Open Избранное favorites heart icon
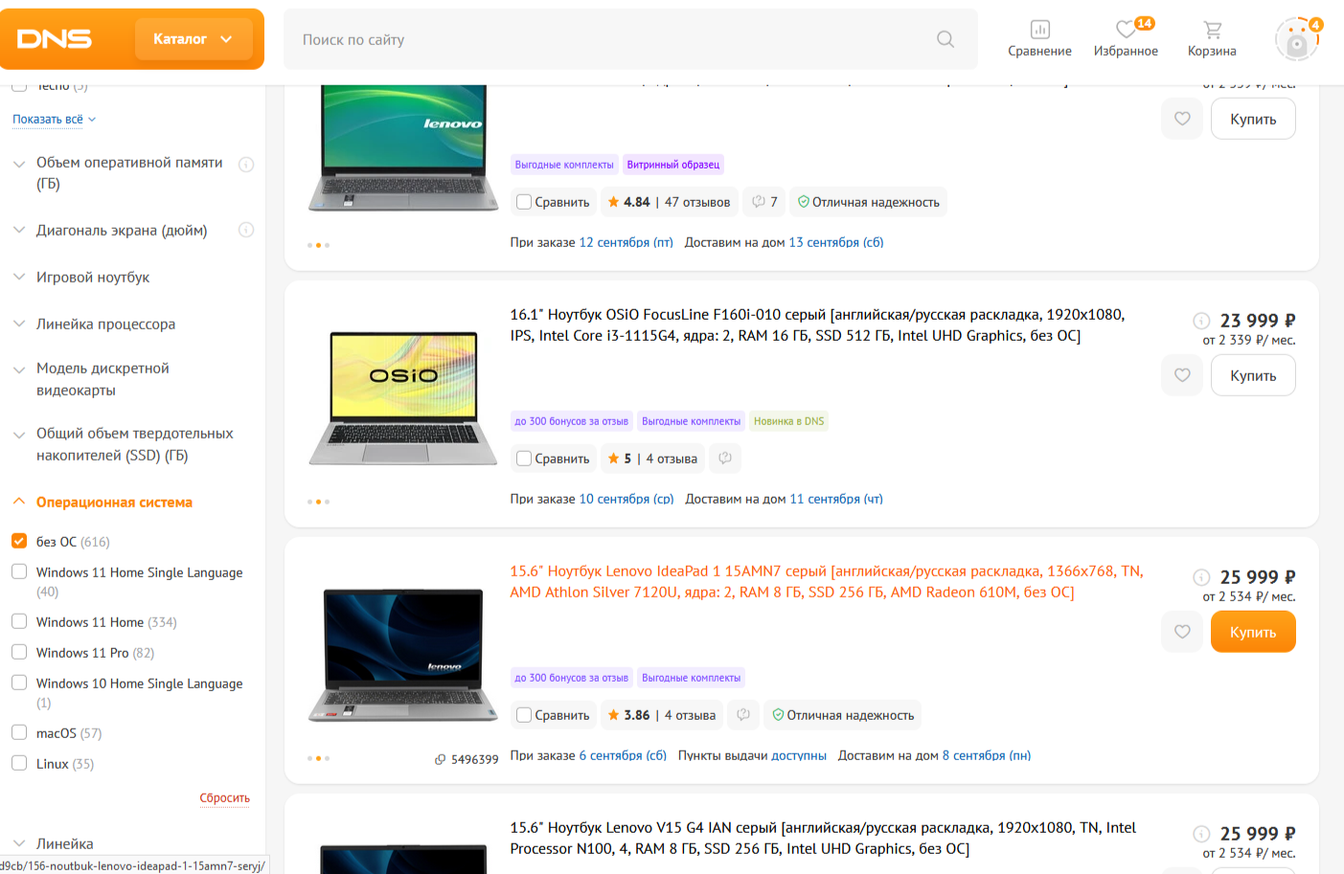This screenshot has height=874, width=1344. (x=1126, y=38)
